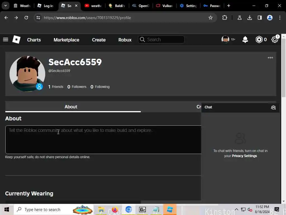Switch to the Password browser tab

click(x=212, y=6)
